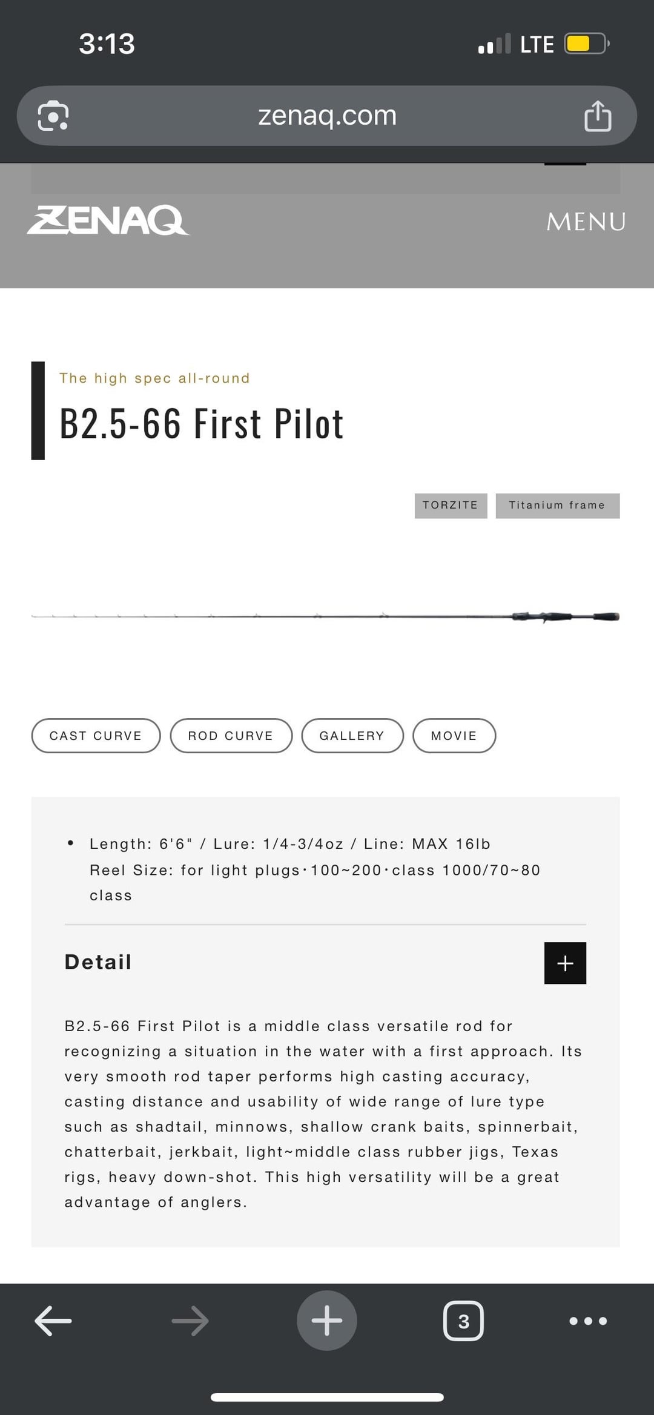This screenshot has height=1415, width=654.
Task: Tap the B2.5-66 First Pilot heading
Action: click(x=202, y=423)
